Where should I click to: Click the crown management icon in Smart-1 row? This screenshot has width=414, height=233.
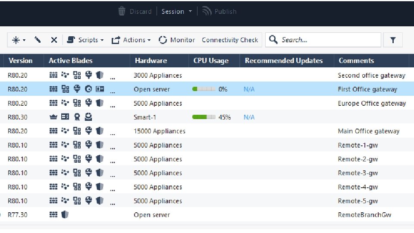tap(53, 117)
